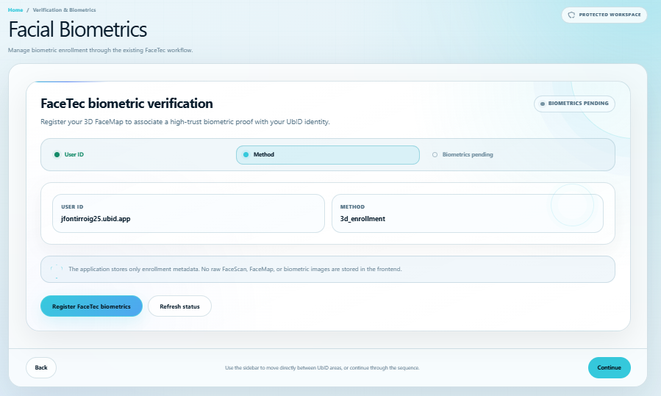Click the Manage biometric enrollment subtitle
The width and height of the screenshot is (661, 396).
(x=100, y=50)
